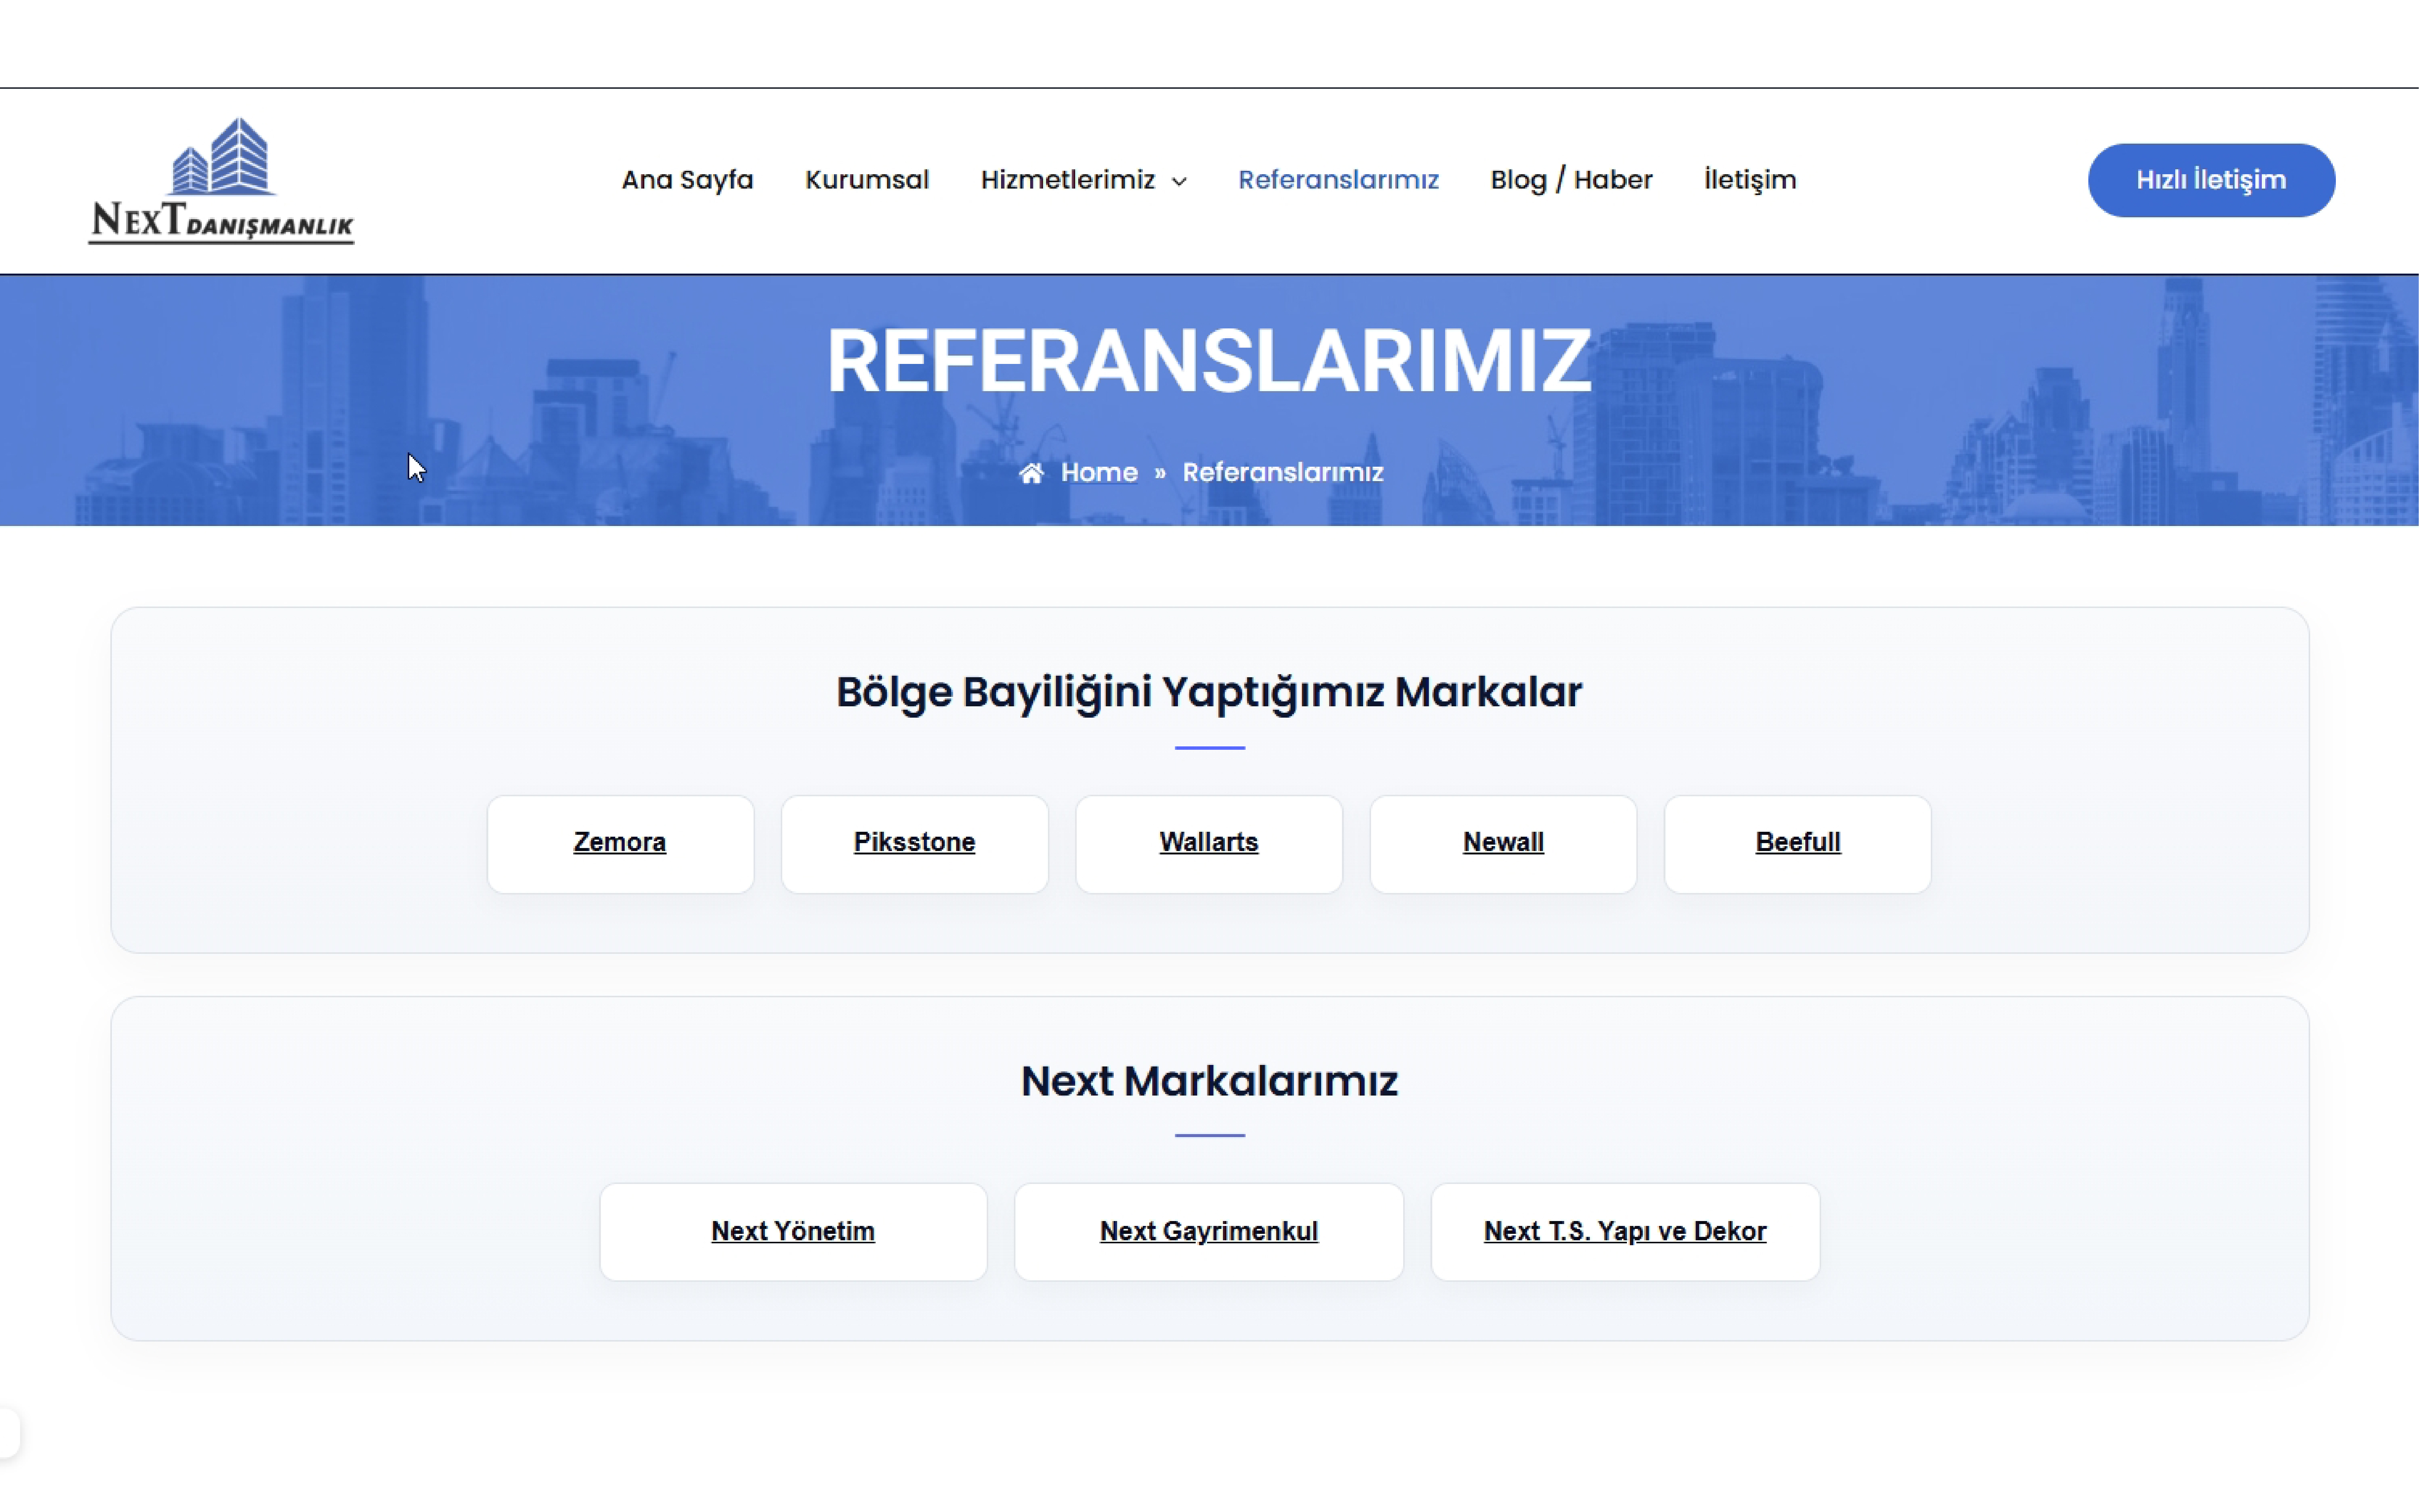Click the Next Markalarımız heading
Viewport: 2419px width, 1512px height.
point(1208,1081)
